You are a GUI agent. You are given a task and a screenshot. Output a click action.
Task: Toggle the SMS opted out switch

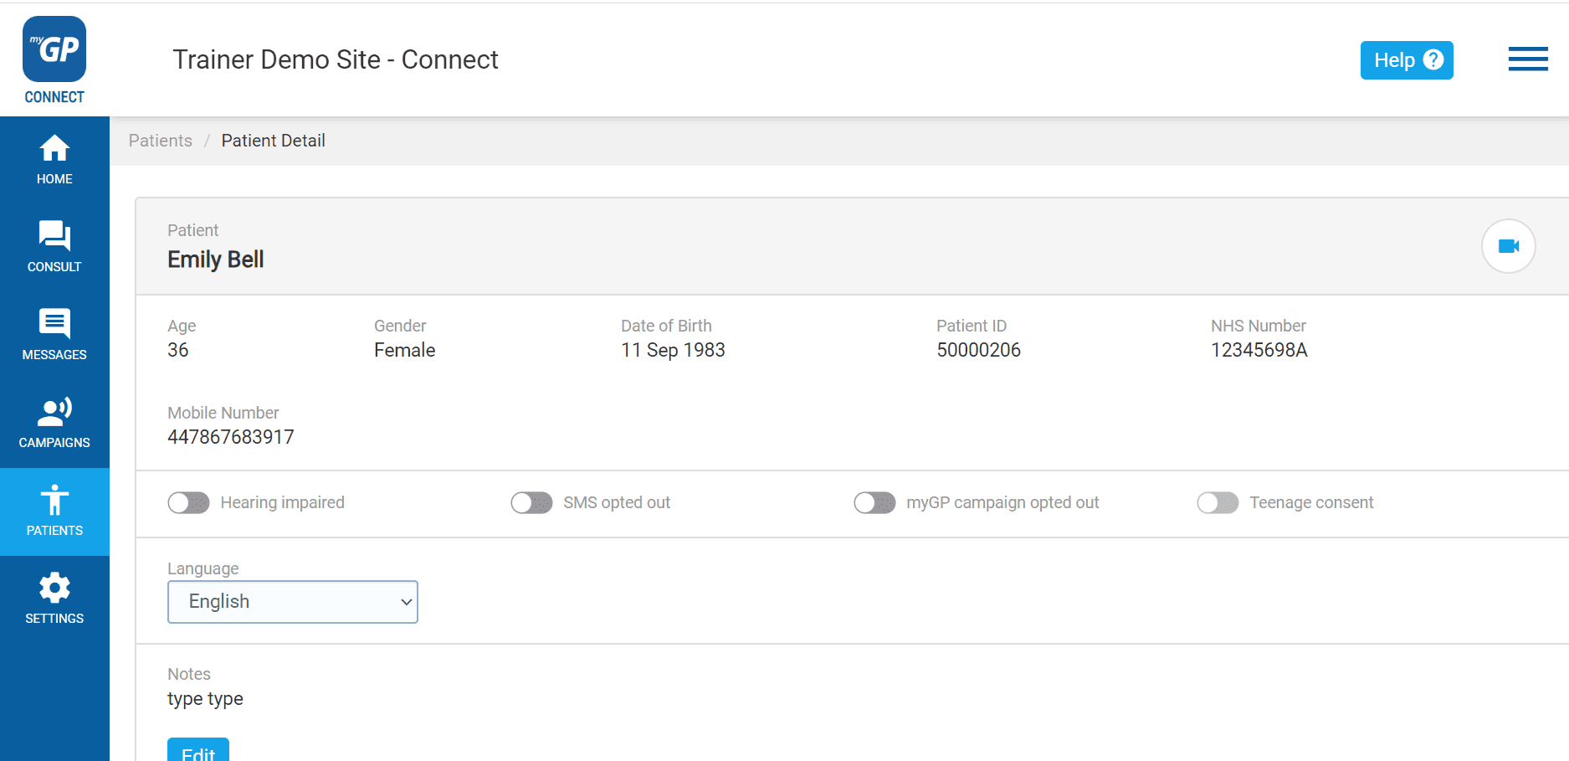click(x=531, y=502)
